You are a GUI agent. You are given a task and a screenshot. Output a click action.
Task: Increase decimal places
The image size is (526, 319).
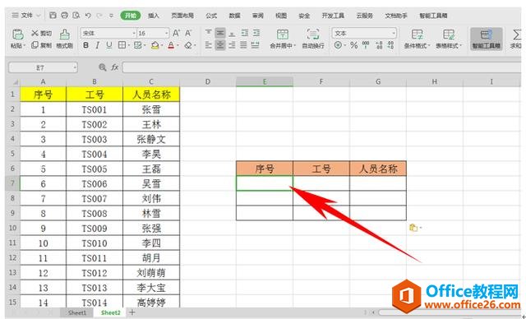pos(379,45)
